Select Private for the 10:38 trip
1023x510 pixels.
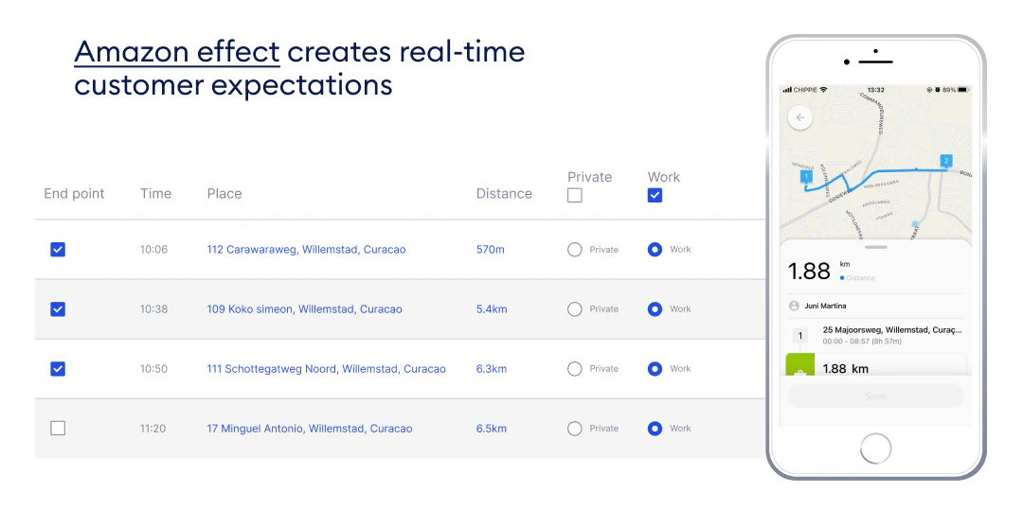click(575, 309)
